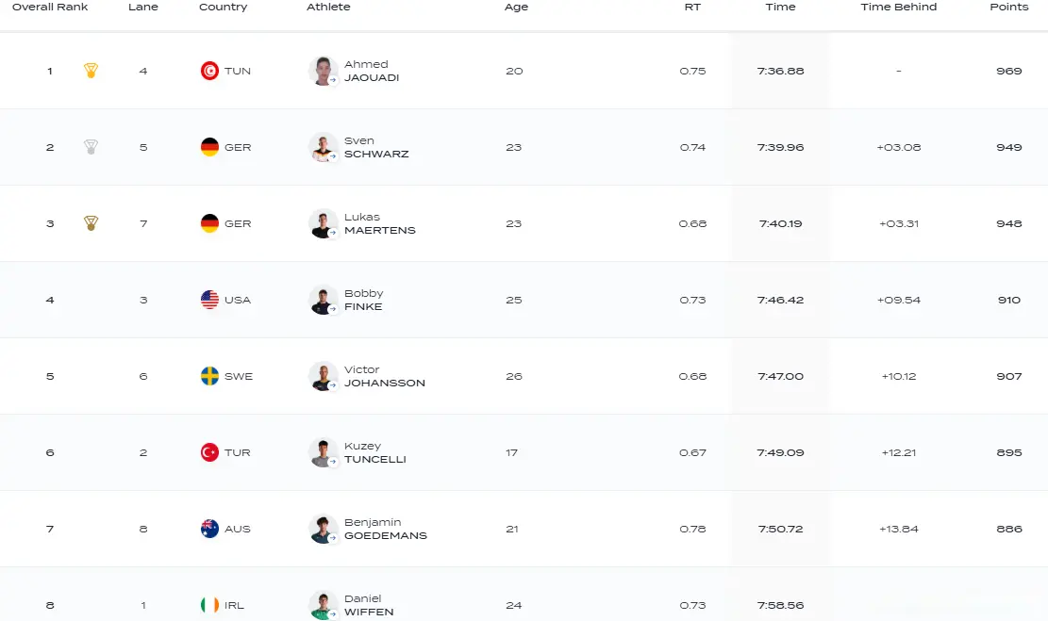Click the Ireland flag next to IRL
Viewport: 1048px width, 621px height.
209,605
